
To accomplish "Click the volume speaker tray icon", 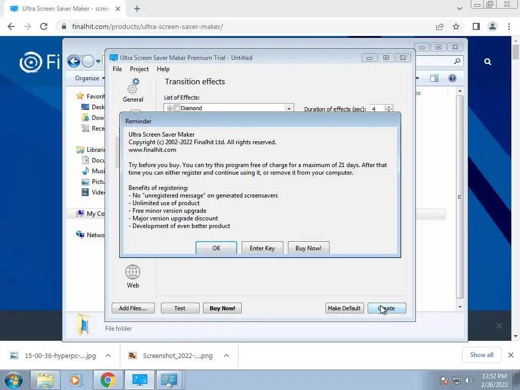I will tap(469, 380).
